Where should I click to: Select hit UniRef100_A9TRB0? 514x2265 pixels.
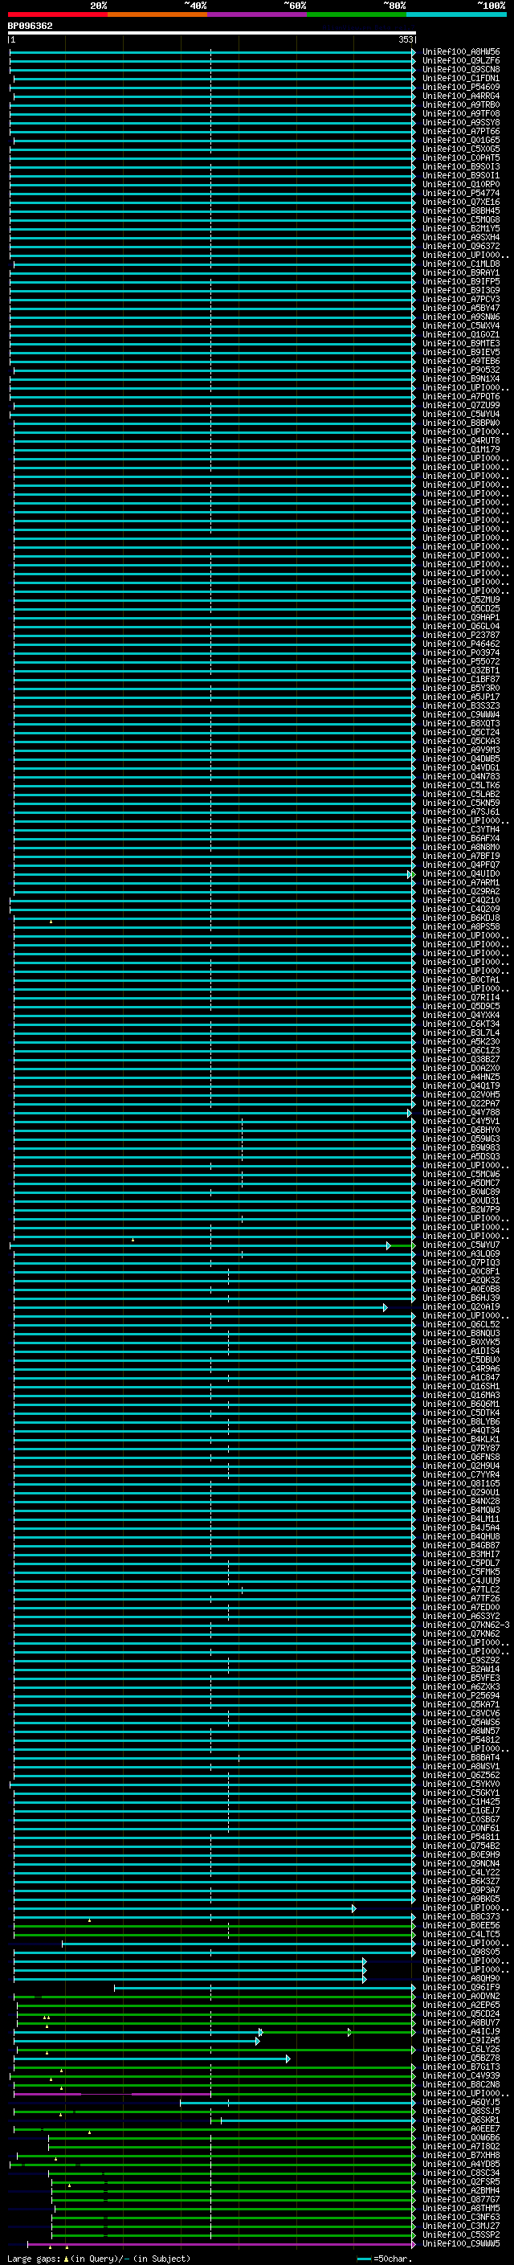[461, 104]
